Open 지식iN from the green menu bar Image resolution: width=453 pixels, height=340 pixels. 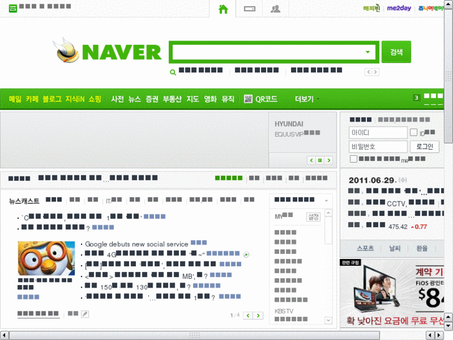(75, 99)
